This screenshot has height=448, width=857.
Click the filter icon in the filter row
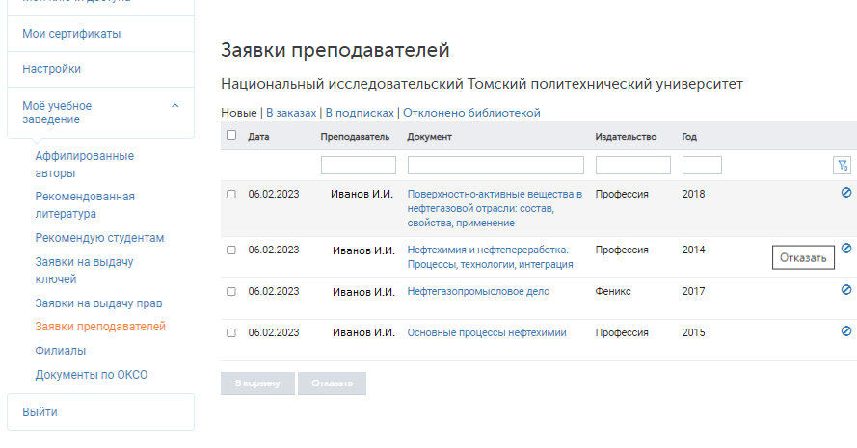(x=843, y=165)
